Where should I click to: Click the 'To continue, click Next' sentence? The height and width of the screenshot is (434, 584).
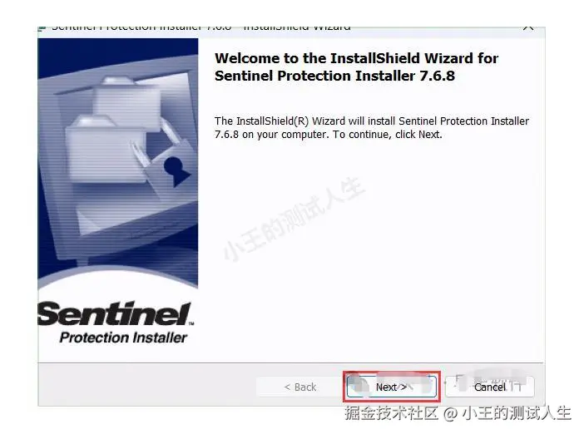tap(388, 135)
